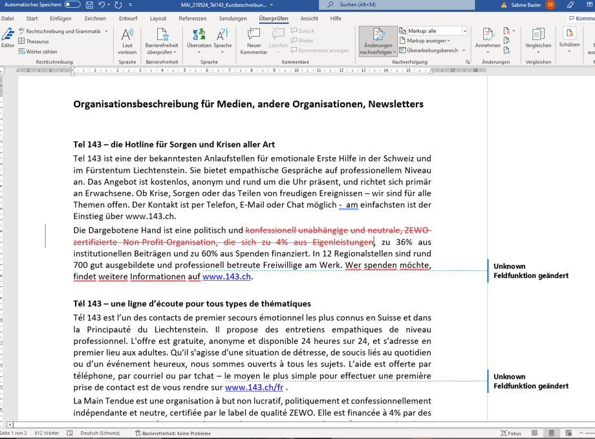Enable Fokus mode in status bar

pos(511,433)
